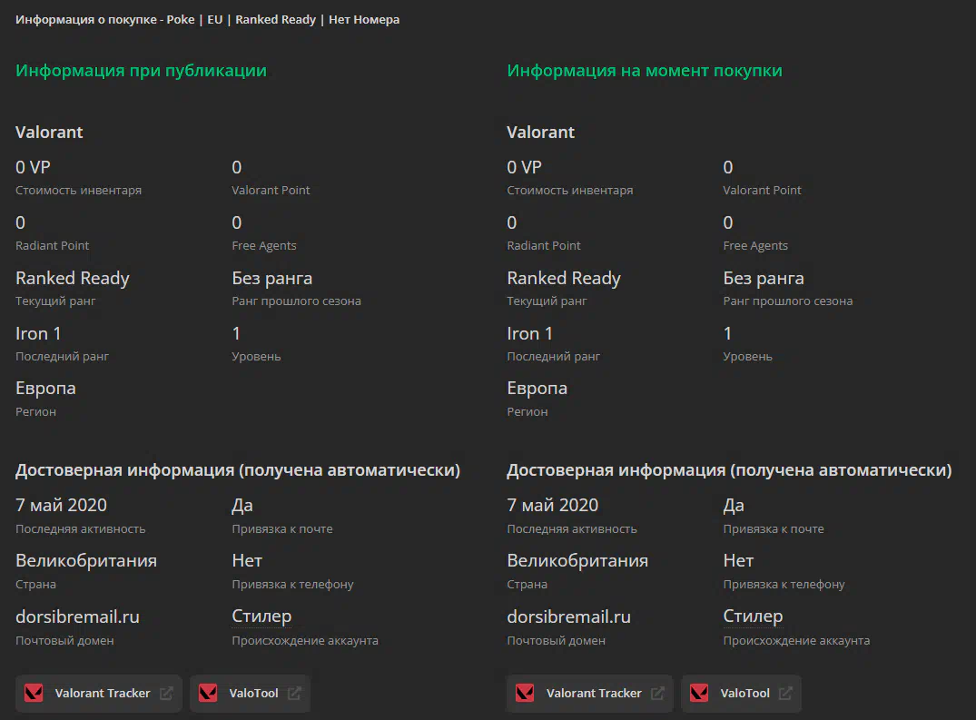Click Valorant logo icon on left Valorant Tracker button

click(34, 694)
